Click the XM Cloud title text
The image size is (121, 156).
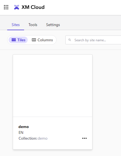33,7
